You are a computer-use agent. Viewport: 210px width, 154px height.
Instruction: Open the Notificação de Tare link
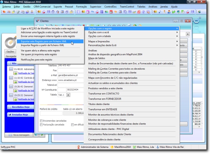26,73
